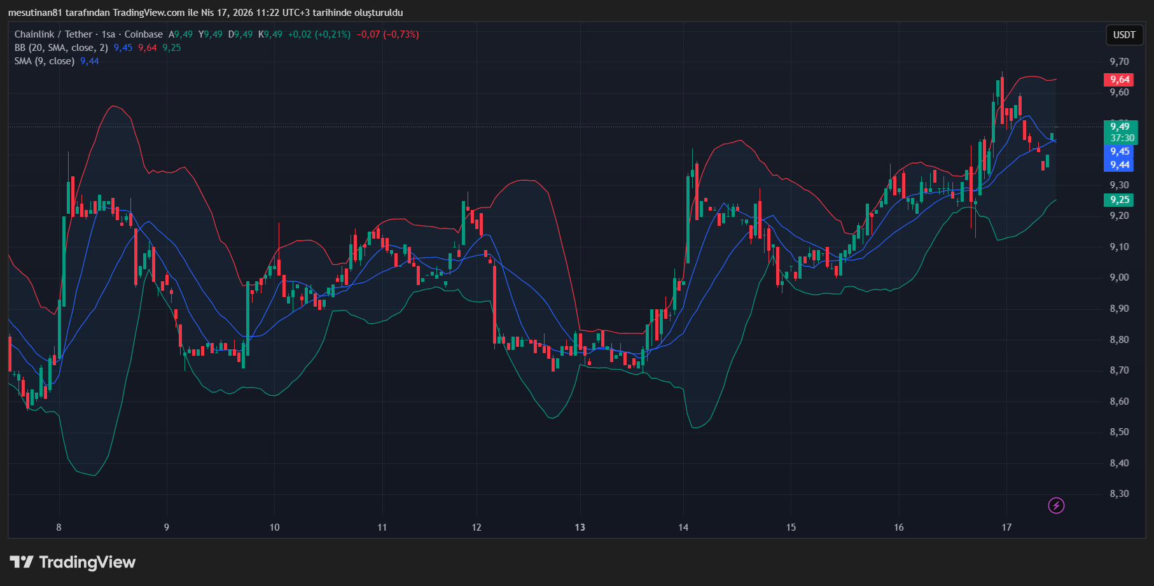The image size is (1154, 586).
Task: Click the green 9,25 lower band price label
Action: tap(1119, 200)
